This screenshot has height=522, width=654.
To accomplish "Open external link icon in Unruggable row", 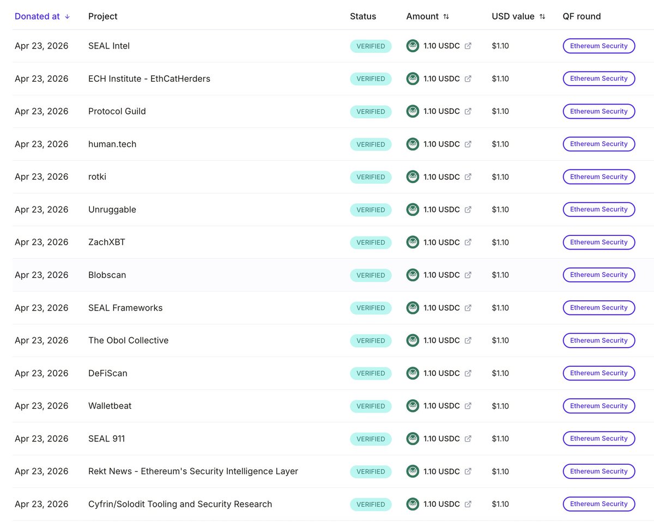I will (468, 209).
